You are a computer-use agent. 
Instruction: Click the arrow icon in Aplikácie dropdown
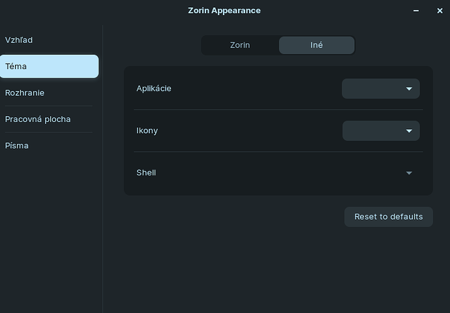point(409,89)
